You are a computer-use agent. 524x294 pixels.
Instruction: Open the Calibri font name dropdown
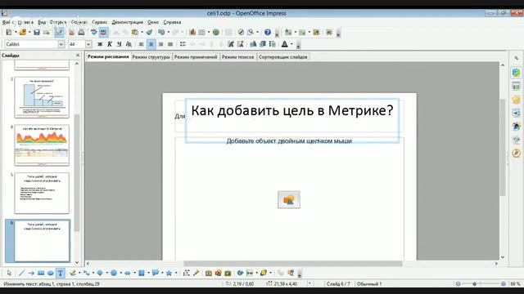[x=61, y=44]
